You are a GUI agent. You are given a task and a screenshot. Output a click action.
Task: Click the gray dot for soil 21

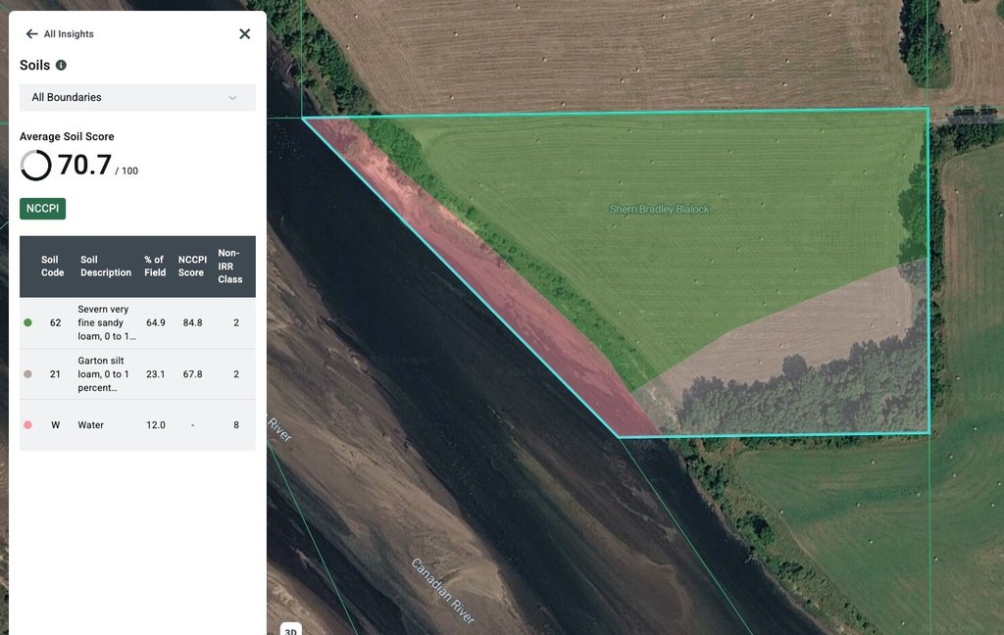tap(27, 374)
